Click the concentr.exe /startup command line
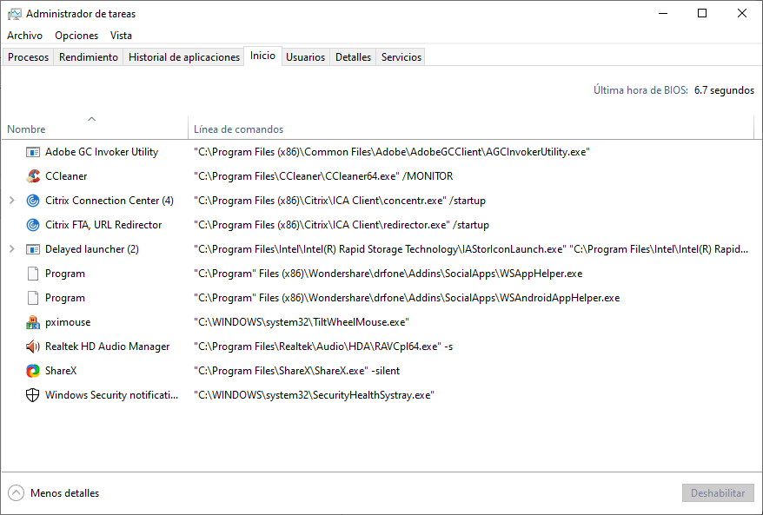This screenshot has height=515, width=763. (340, 201)
